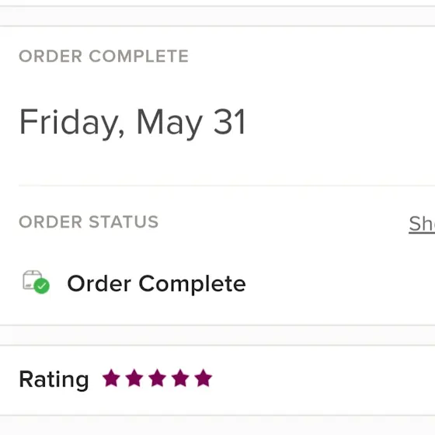Click the blank area right of Order Complete
435x435 pixels.
pyautogui.click(x=340, y=284)
